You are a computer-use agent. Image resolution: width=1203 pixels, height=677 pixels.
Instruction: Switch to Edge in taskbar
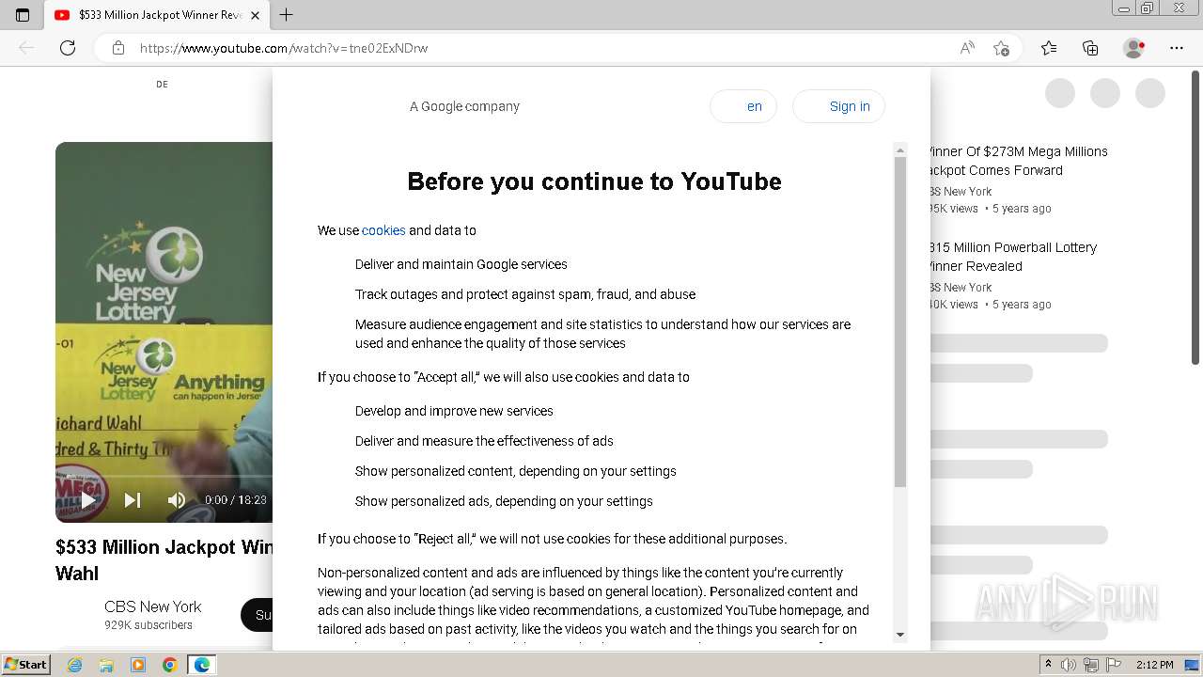(x=202, y=665)
